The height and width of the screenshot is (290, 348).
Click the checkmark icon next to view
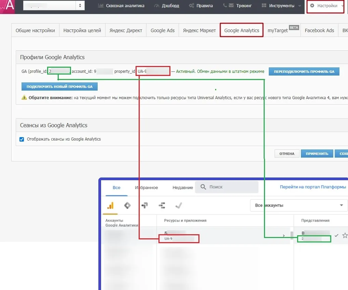point(336,235)
